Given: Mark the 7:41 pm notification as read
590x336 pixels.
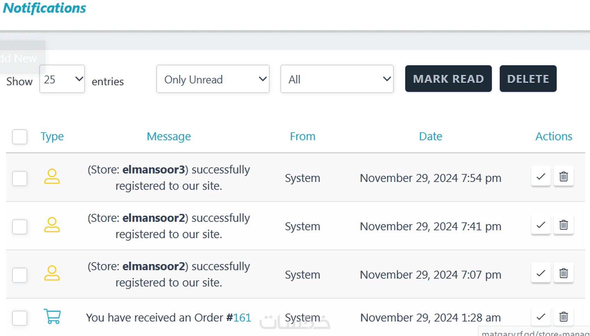Looking at the screenshot, I should (541, 225).
